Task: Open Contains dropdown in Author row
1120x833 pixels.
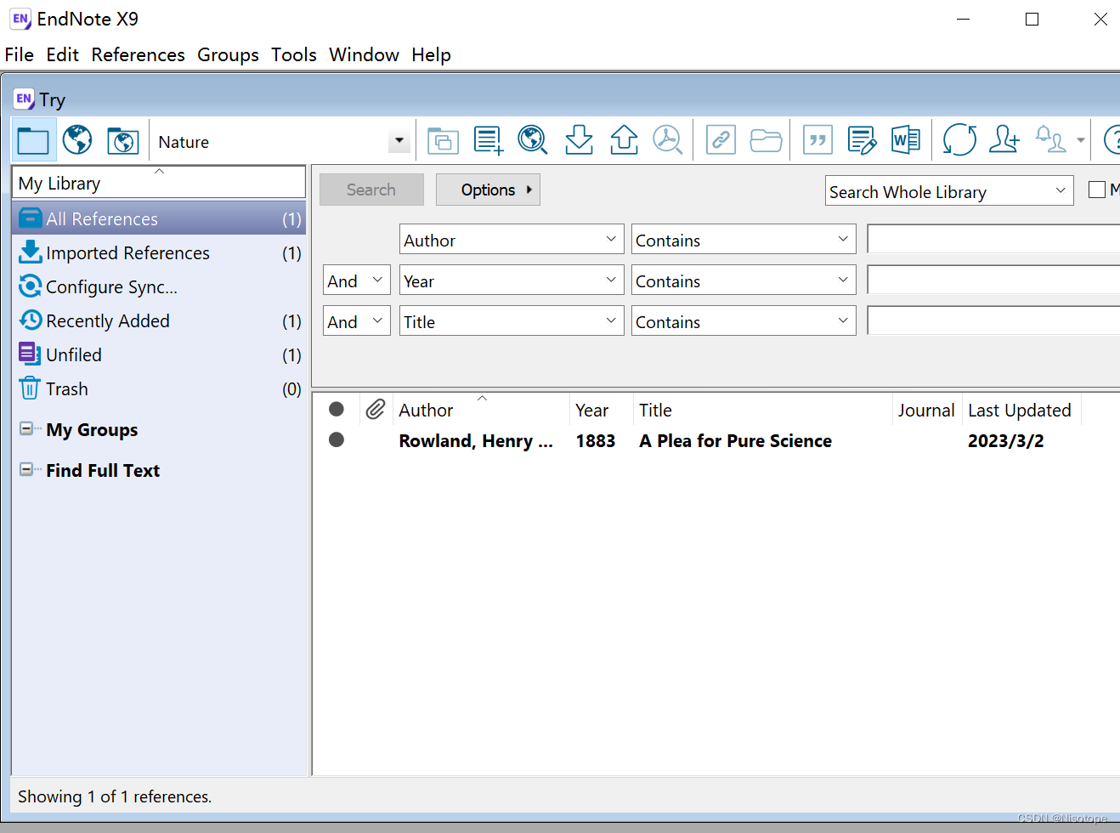Action: [x=744, y=240]
